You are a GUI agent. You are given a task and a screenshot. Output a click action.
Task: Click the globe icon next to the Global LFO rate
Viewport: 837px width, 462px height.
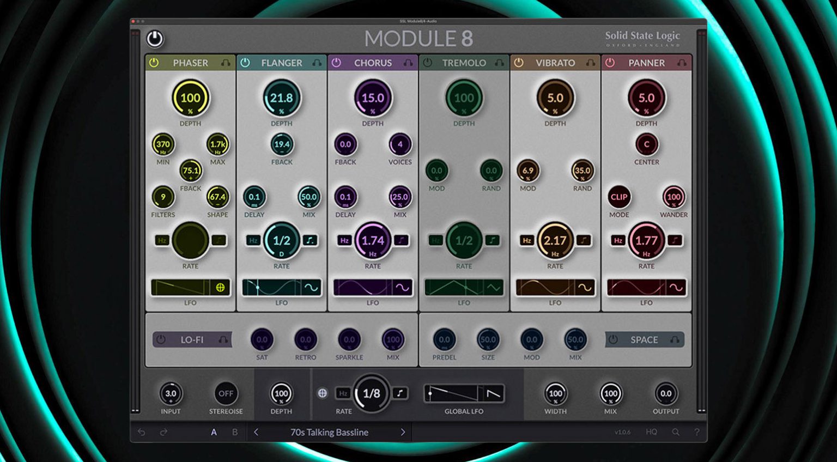tap(323, 393)
